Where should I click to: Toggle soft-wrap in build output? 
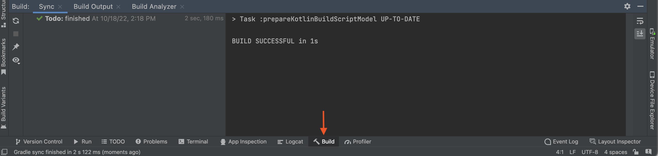click(640, 21)
